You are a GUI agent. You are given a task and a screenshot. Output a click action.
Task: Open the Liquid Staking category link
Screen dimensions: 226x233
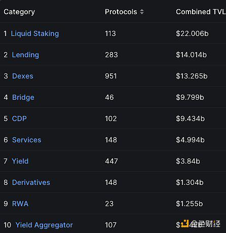(x=35, y=33)
